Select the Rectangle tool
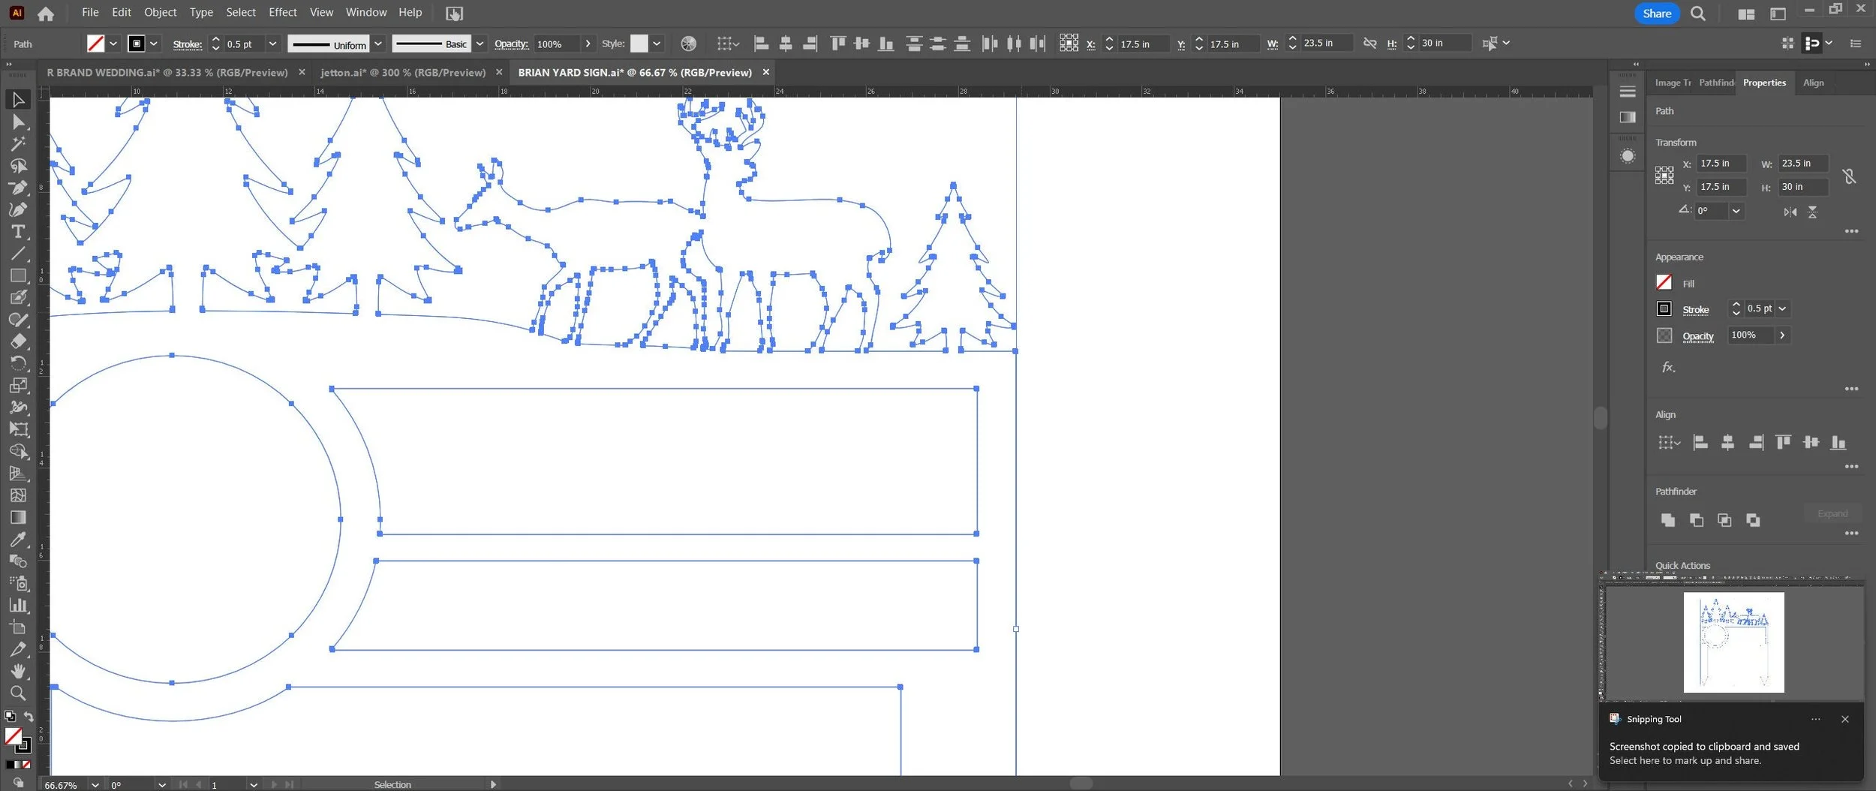The height and width of the screenshot is (791, 1876). pos(18,275)
